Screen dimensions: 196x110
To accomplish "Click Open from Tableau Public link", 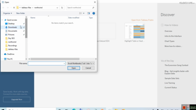I will coord(142,20).
